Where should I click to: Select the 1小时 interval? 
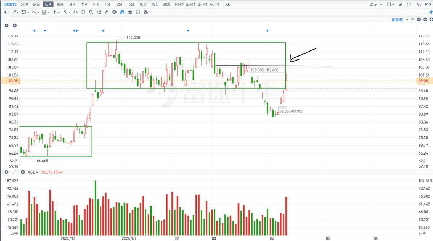tap(179, 4)
